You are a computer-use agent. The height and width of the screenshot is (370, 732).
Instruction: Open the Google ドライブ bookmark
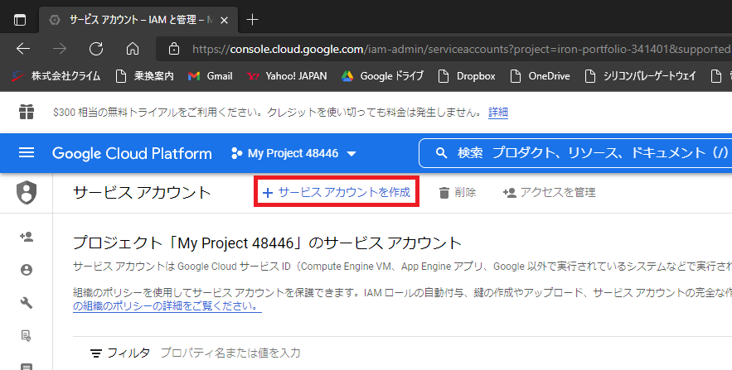[383, 76]
